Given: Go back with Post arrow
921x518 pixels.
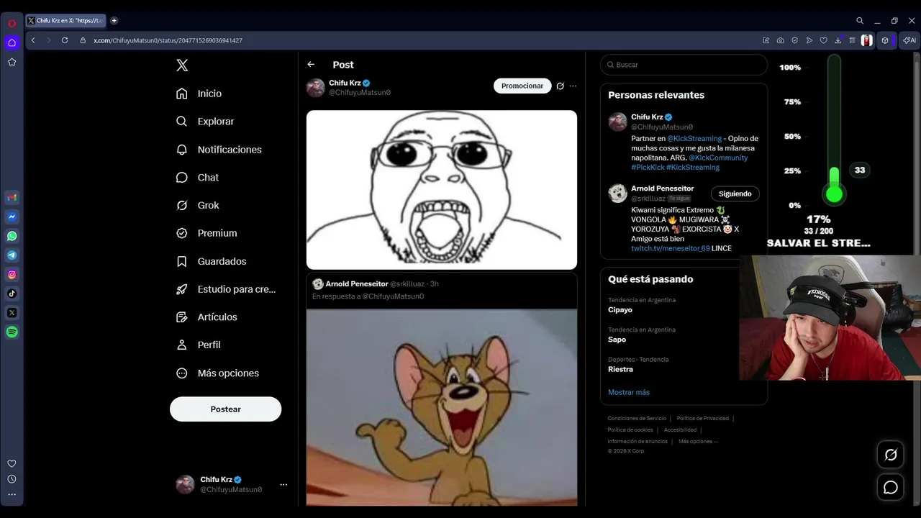Looking at the screenshot, I should 311,65.
